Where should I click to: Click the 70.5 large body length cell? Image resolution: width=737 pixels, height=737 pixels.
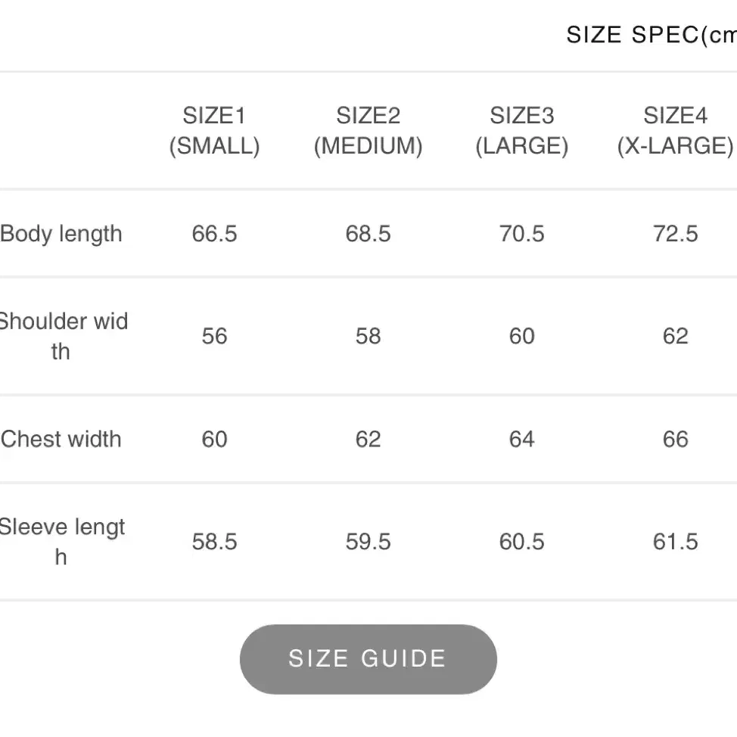coord(522,234)
